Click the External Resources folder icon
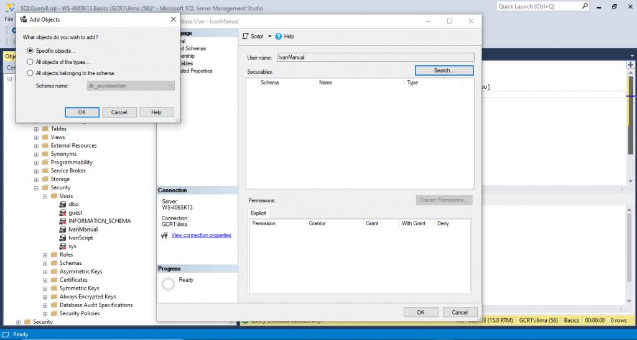This screenshot has height=340, width=637. 45,145
